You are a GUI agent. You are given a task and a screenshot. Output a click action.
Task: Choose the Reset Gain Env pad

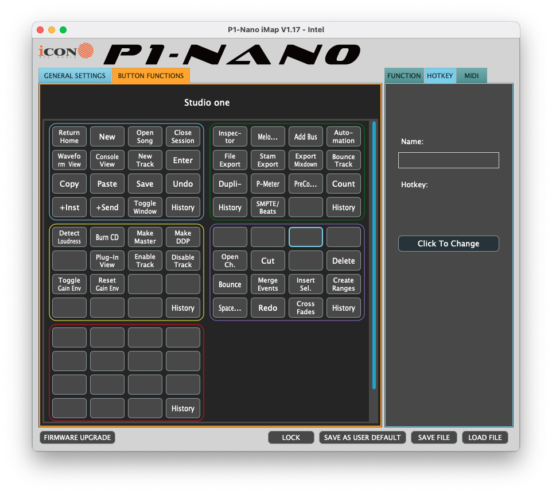(107, 284)
